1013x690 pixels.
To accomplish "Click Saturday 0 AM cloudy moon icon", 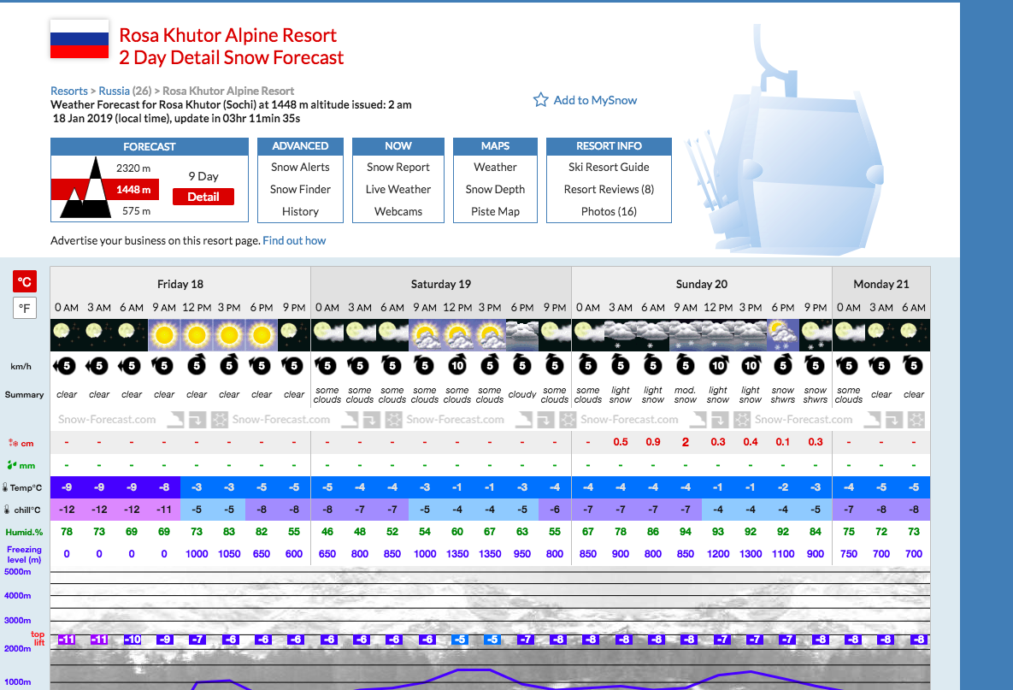I will pyautogui.click(x=327, y=334).
